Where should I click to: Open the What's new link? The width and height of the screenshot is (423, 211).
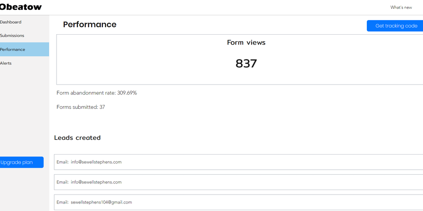(401, 7)
